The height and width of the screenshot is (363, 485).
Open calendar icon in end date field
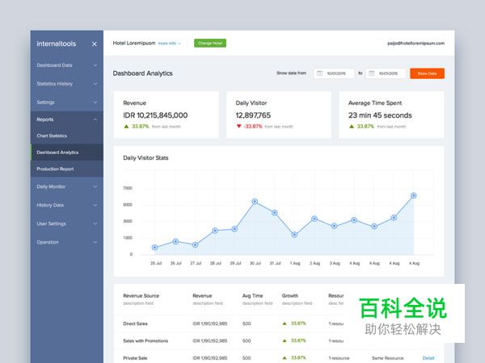tap(372, 73)
